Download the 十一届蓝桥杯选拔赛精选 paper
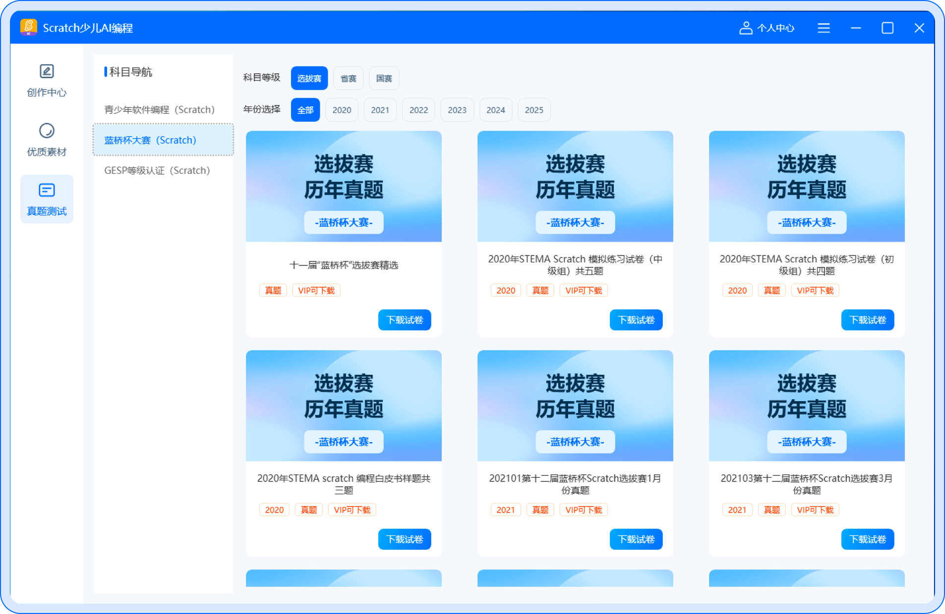The image size is (945, 614). 404,320
